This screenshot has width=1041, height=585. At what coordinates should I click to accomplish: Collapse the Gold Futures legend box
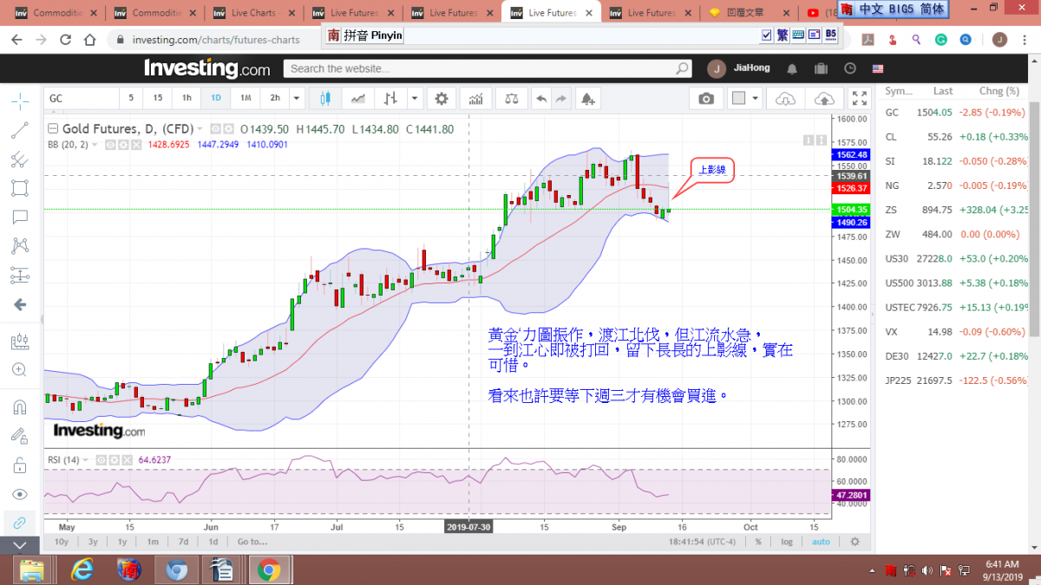pos(53,129)
